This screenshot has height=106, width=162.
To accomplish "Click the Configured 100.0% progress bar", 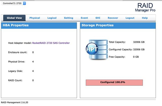I will coord(114,83).
